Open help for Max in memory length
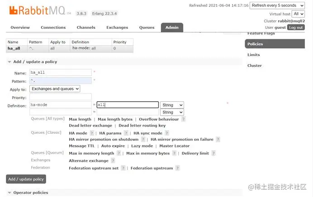This screenshot has width=313, height=197. [119, 153]
